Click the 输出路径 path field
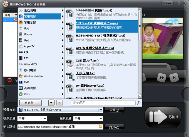Image resolution: width=189 pixels, height=137 pixels. (60, 127)
